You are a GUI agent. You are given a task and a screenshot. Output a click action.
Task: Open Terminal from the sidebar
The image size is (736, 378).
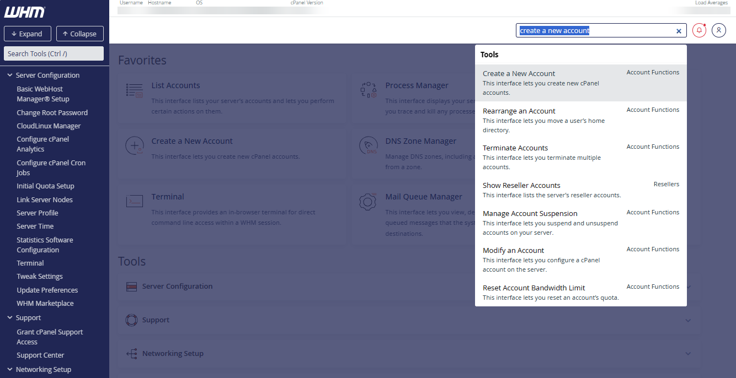(30, 263)
